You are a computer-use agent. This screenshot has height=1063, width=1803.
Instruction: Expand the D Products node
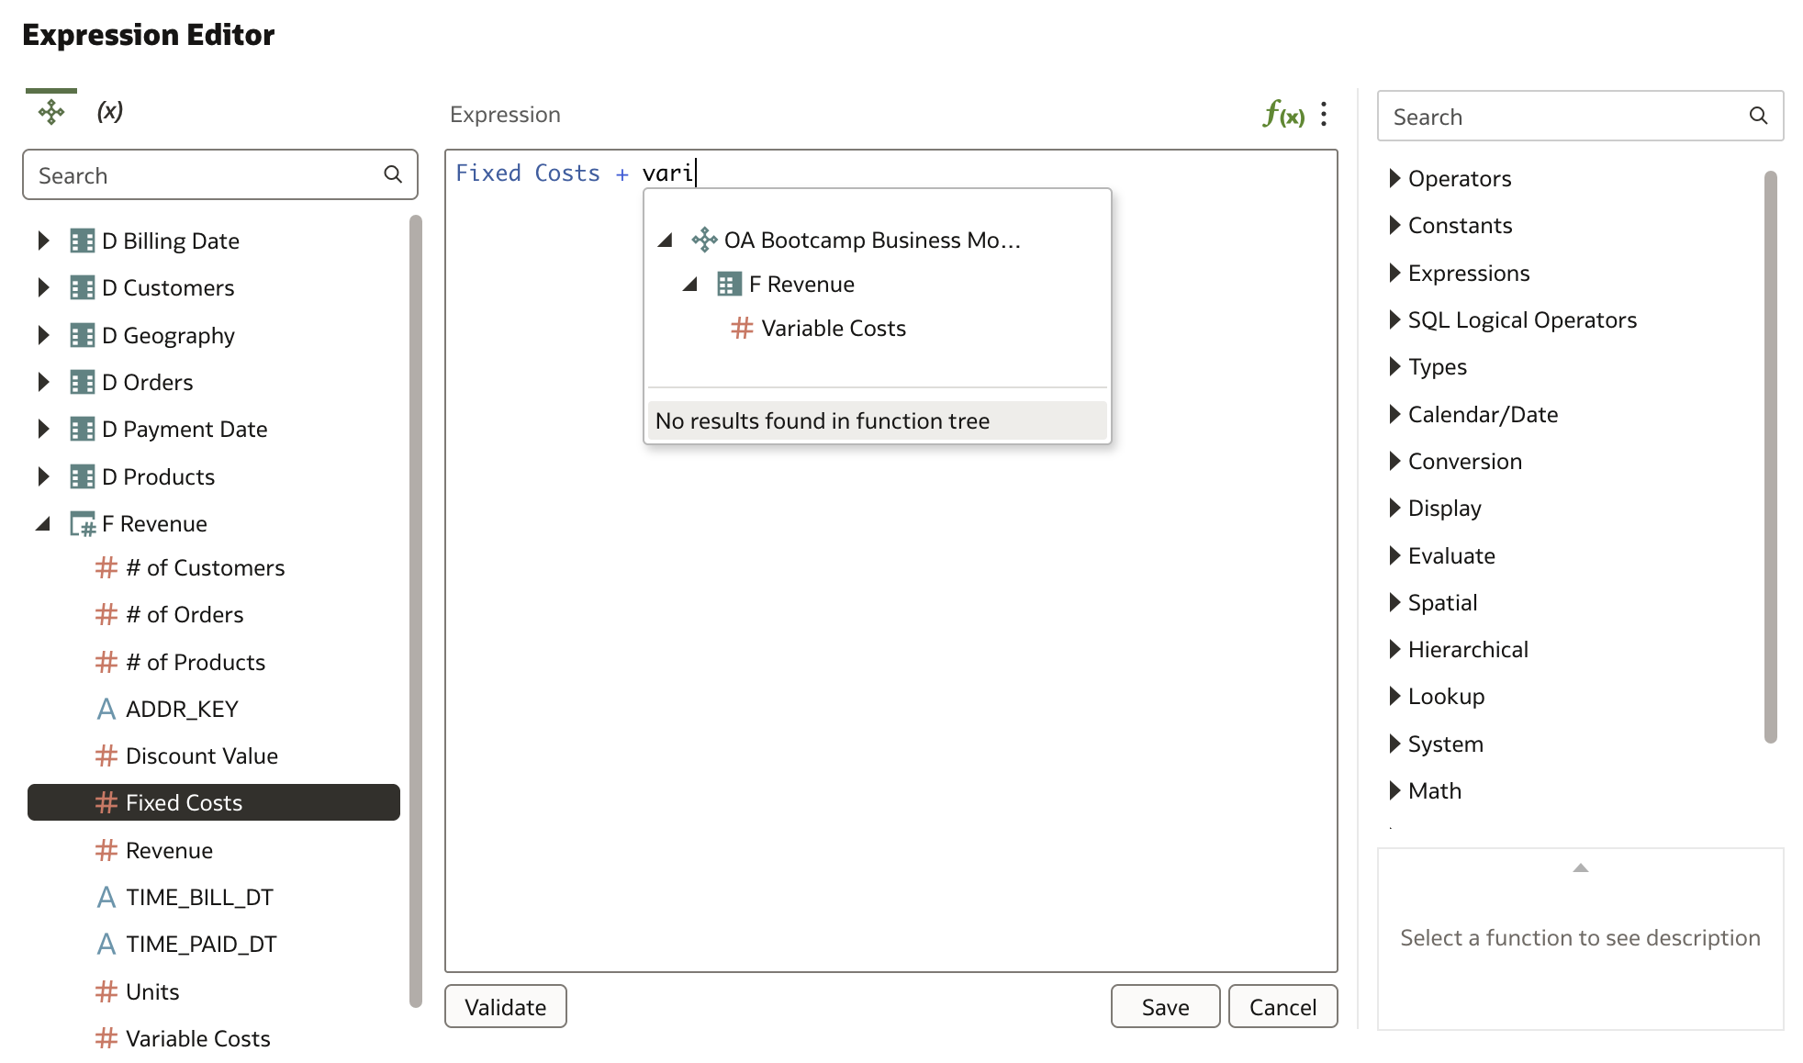(x=43, y=476)
